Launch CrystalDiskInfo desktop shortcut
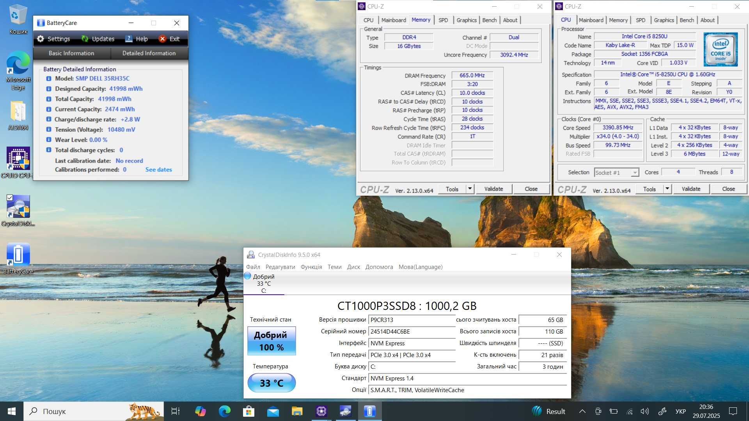Screen dimensions: 749x421 point(18,210)
